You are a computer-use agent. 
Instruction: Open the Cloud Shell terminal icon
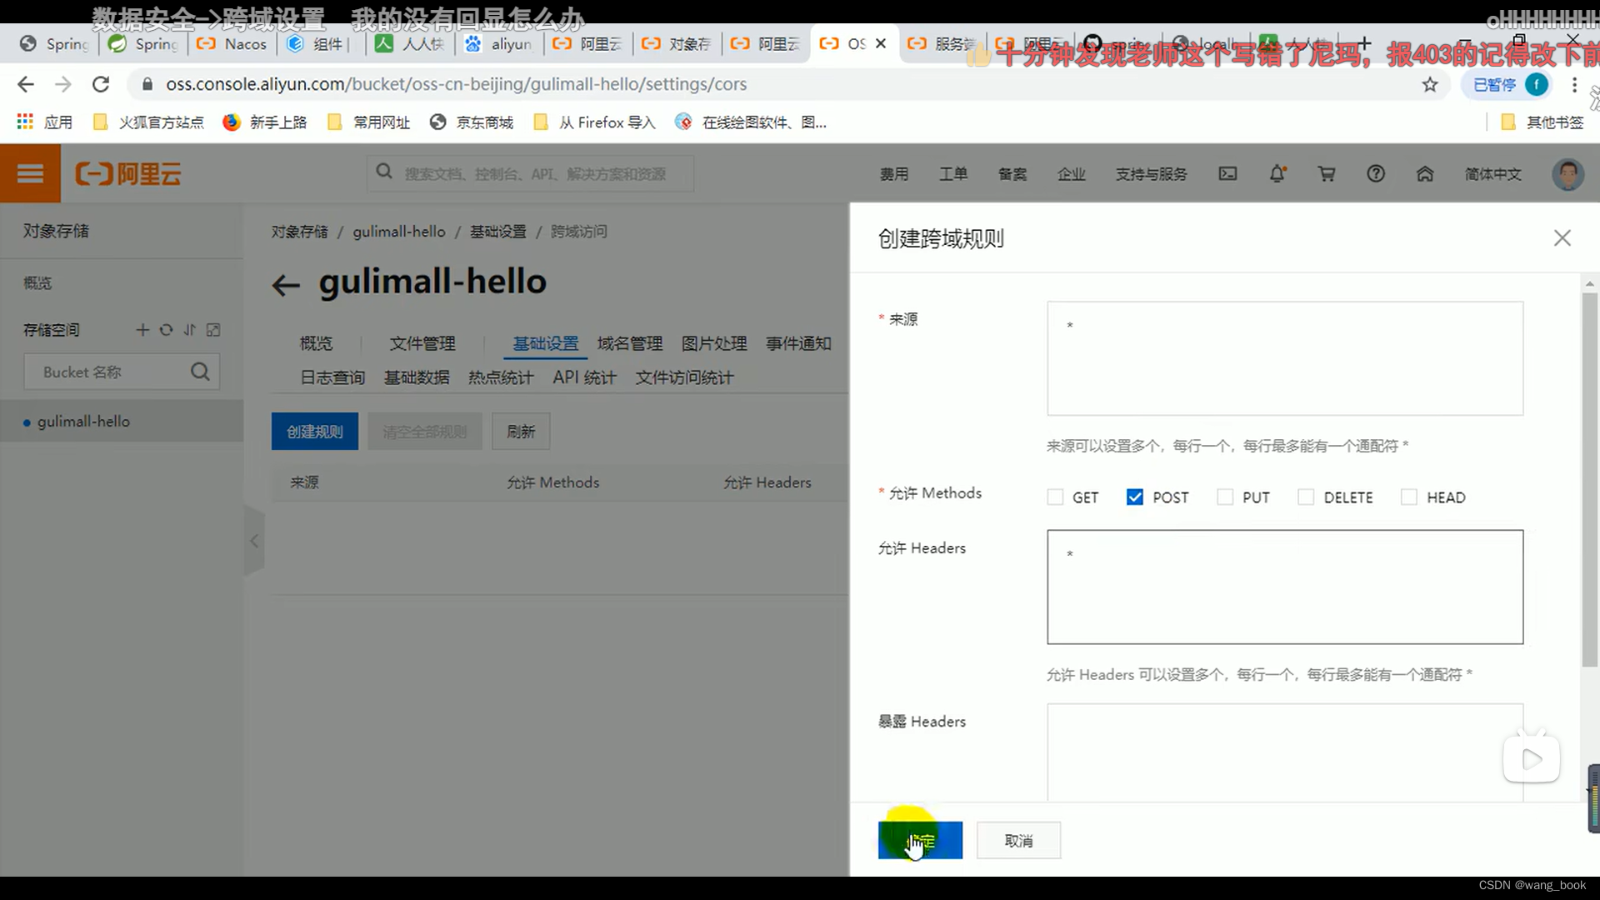[x=1227, y=173]
